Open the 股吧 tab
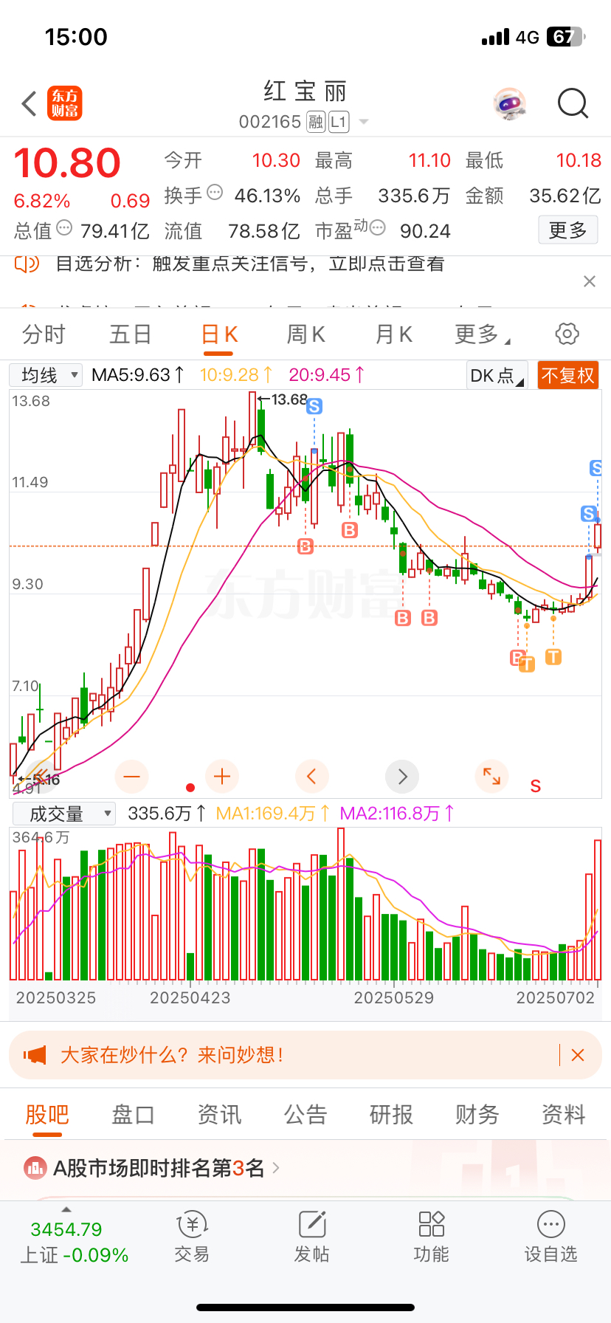The height and width of the screenshot is (1323, 611). [47, 1115]
